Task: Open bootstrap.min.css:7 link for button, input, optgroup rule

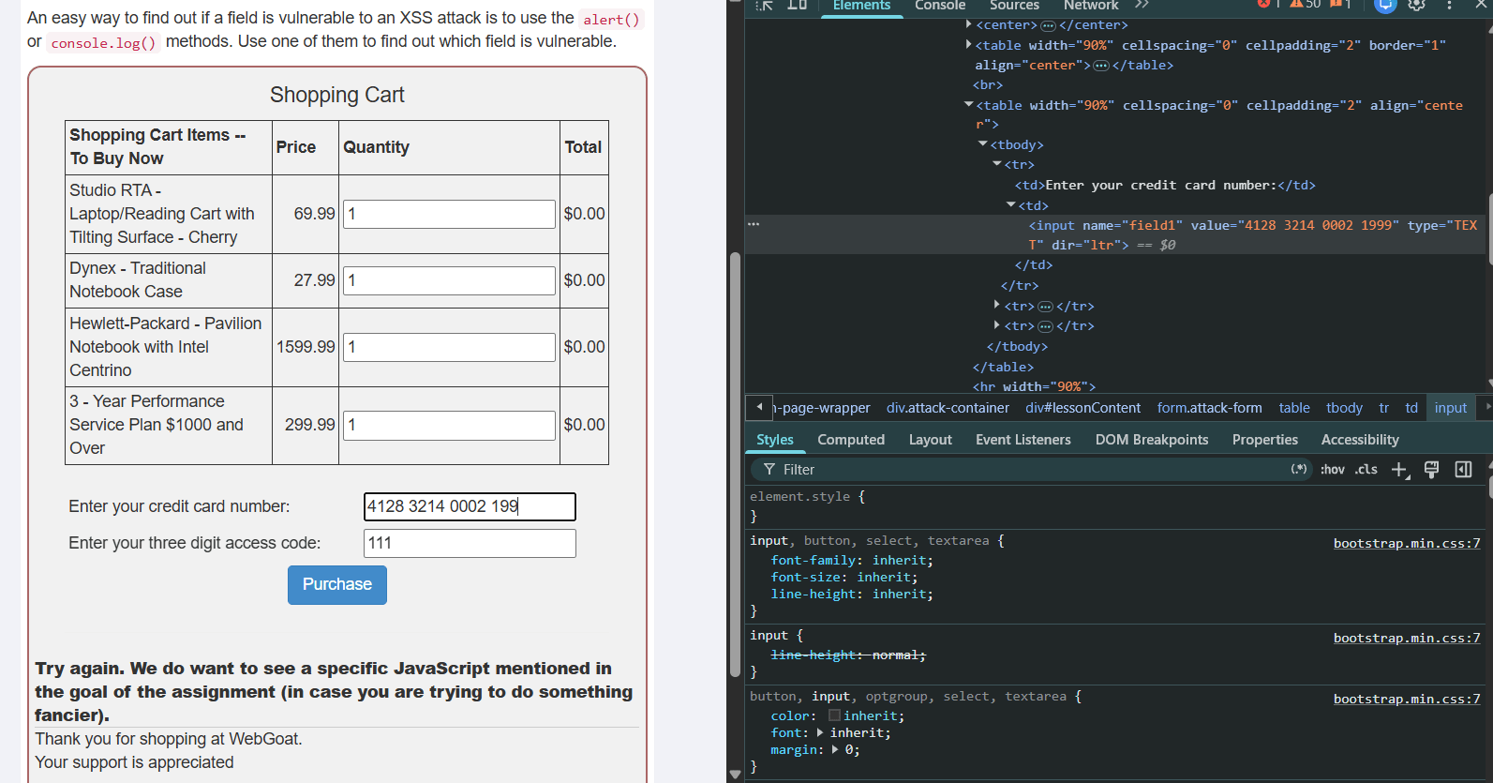Action: tap(1407, 699)
